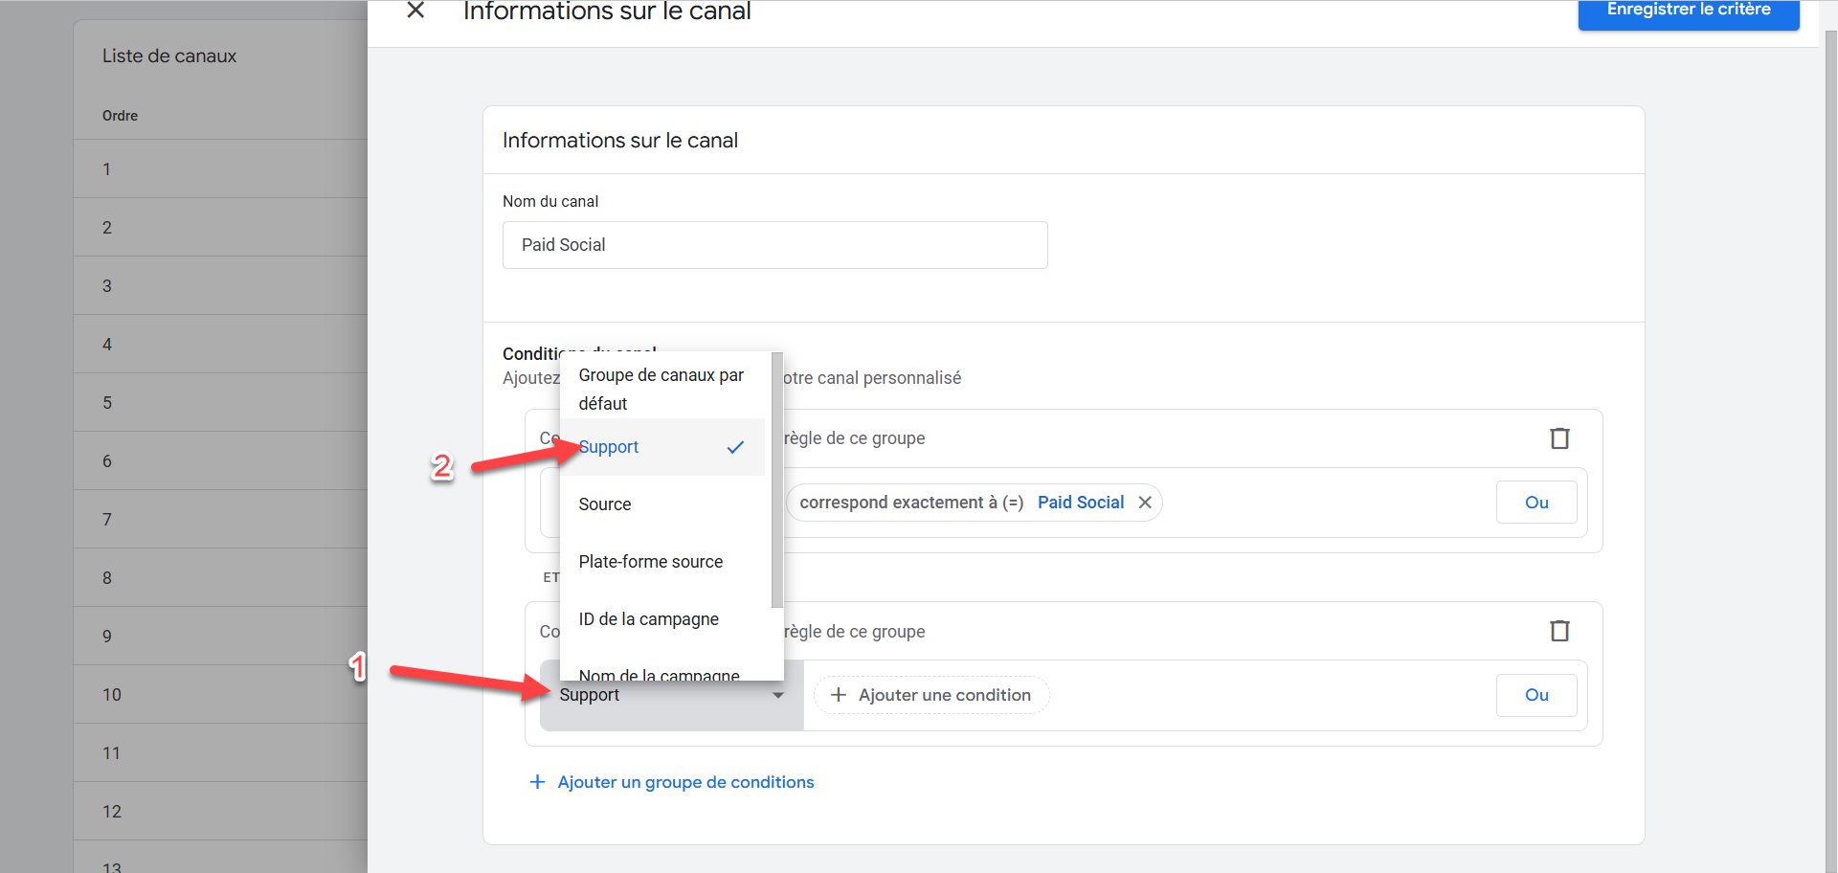Select Source from dropdown list
Viewport: 1838px width, 873px height.
point(605,504)
